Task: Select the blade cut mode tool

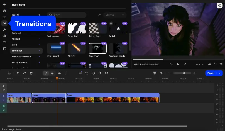Action: tap(52, 73)
